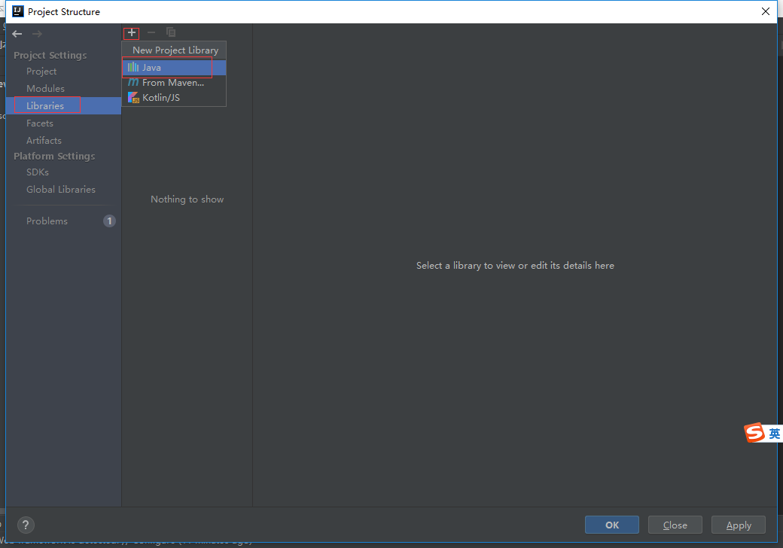Open the Project settings page

coord(41,72)
